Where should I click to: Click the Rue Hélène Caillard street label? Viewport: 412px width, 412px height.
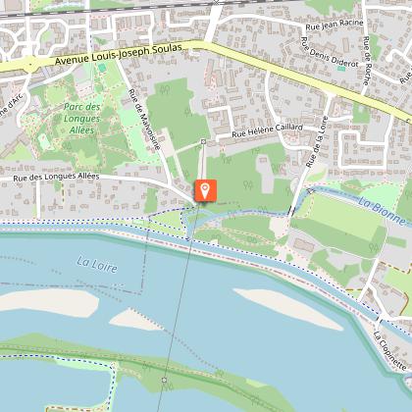click(268, 130)
